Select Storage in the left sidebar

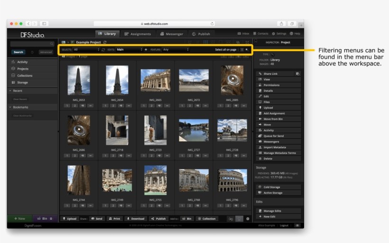point(33,82)
